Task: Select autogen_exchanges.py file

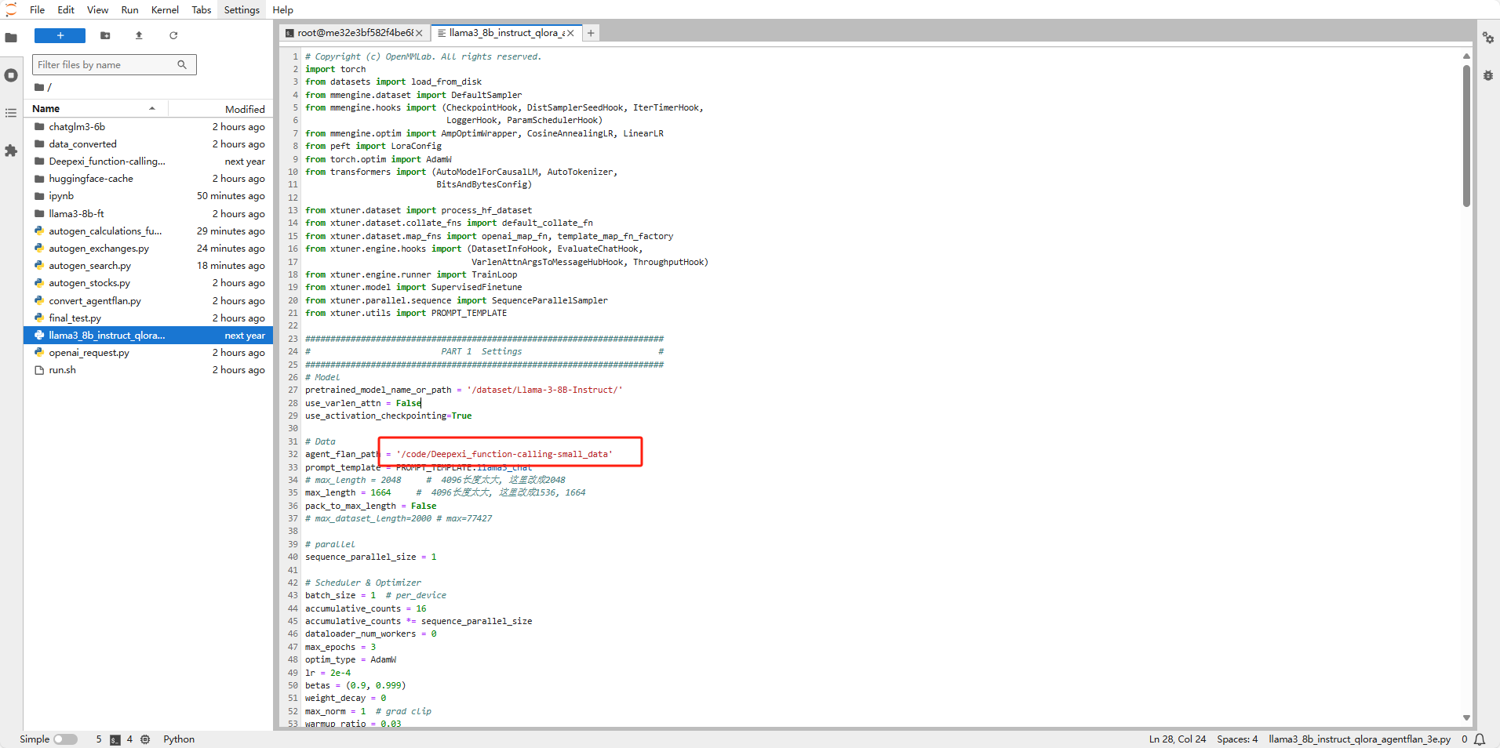Action: [x=149, y=249]
